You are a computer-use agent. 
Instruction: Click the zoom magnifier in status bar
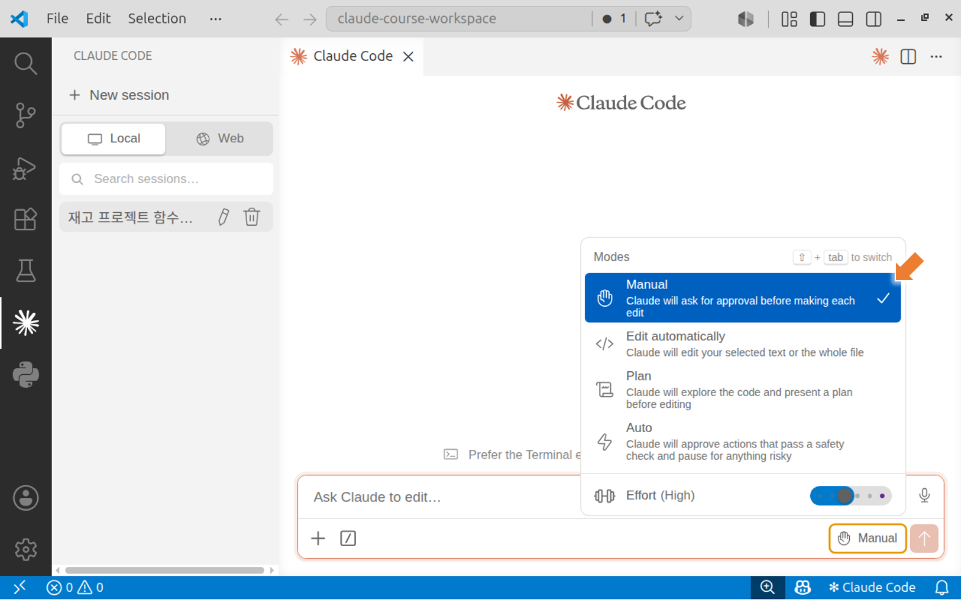tap(768, 588)
